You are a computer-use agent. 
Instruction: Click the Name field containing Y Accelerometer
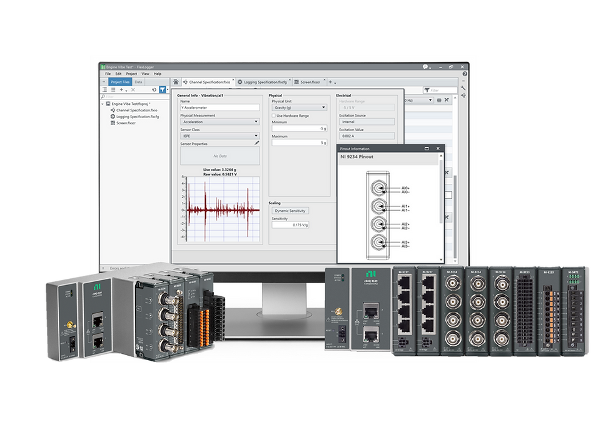(220, 108)
